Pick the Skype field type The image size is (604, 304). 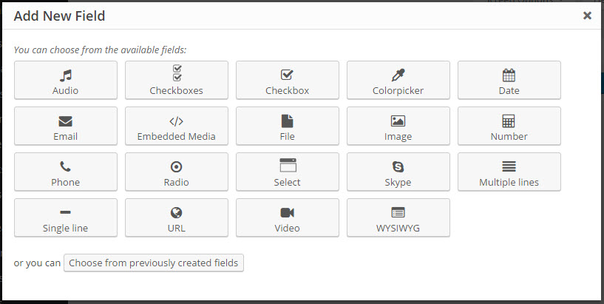[398, 172]
